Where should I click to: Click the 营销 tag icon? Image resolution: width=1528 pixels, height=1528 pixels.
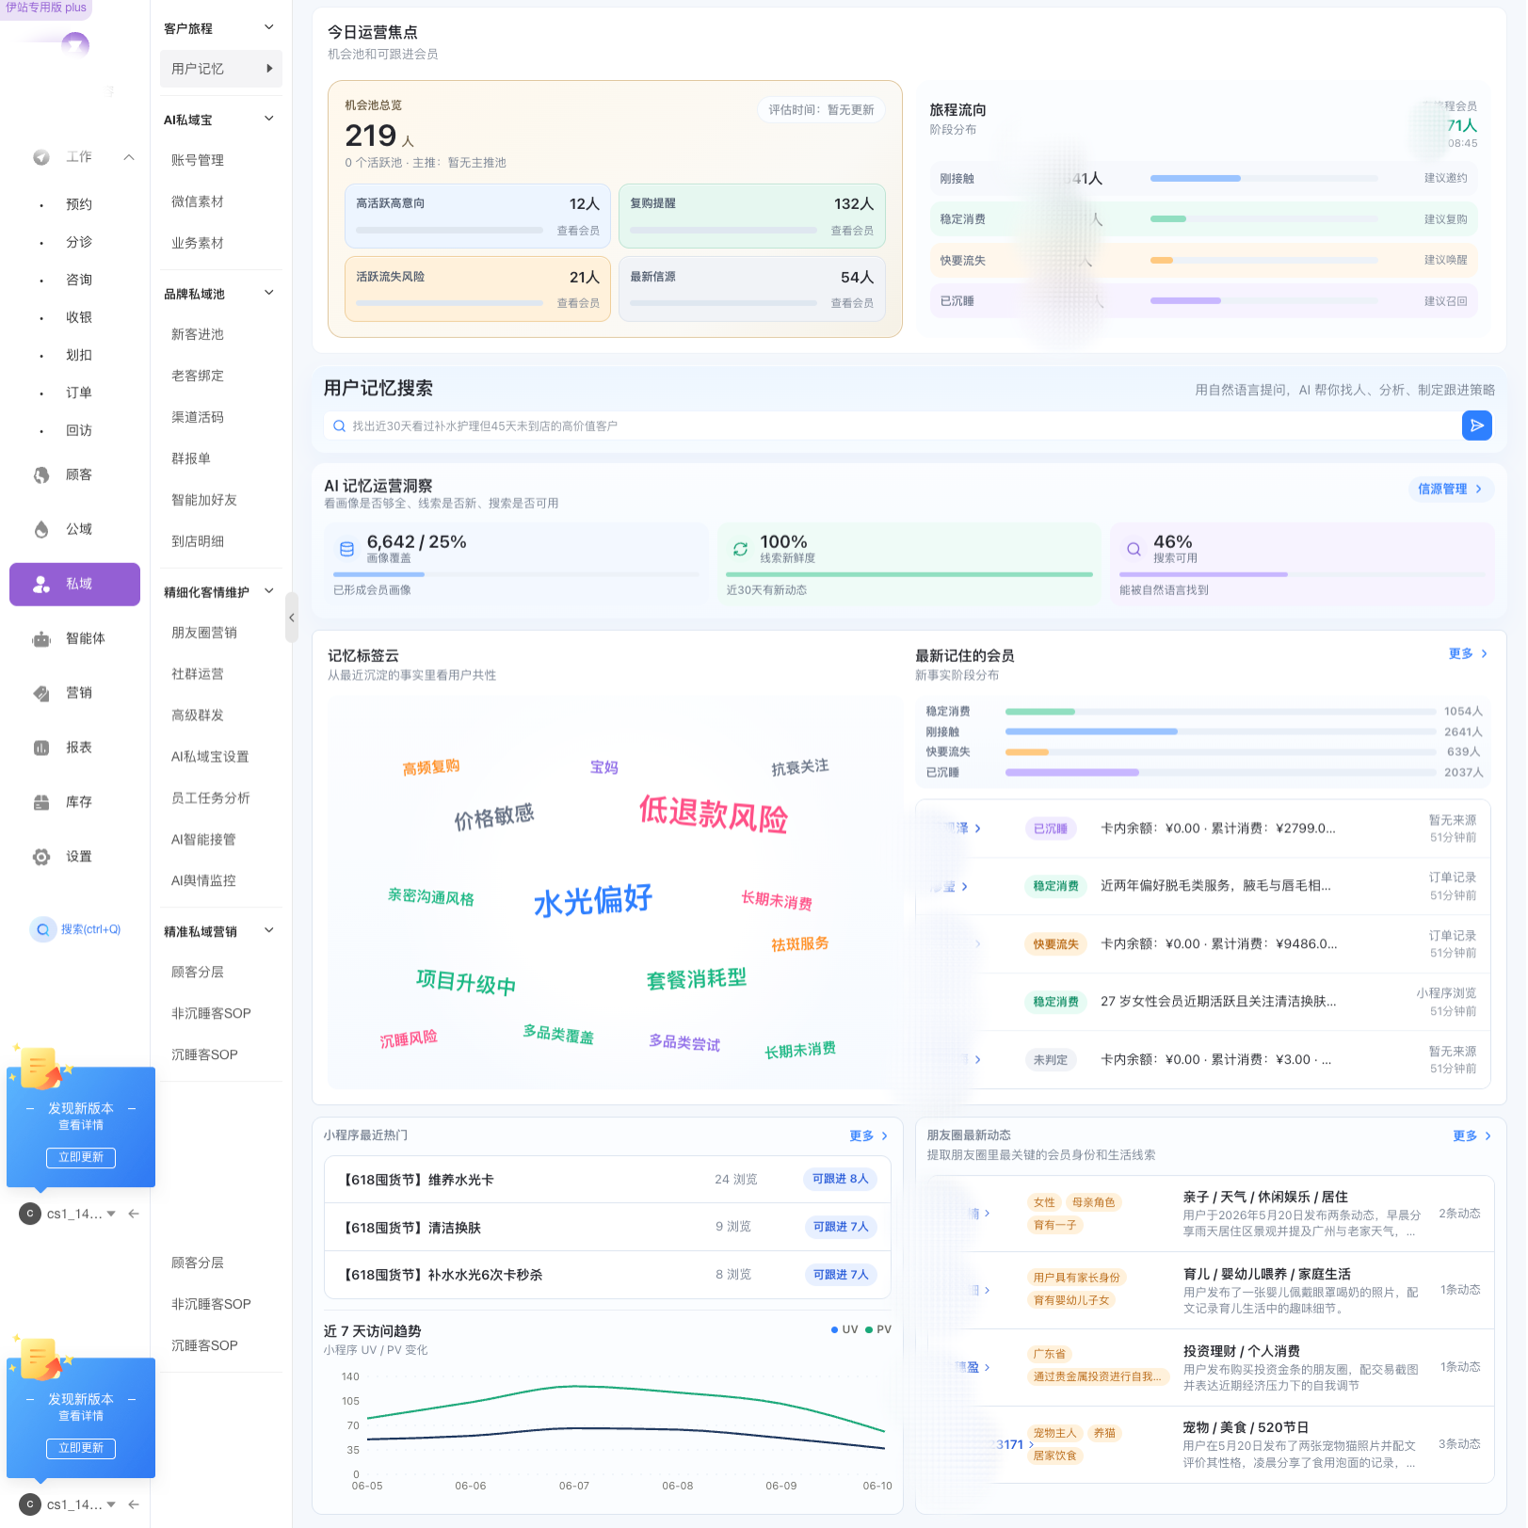click(x=41, y=694)
